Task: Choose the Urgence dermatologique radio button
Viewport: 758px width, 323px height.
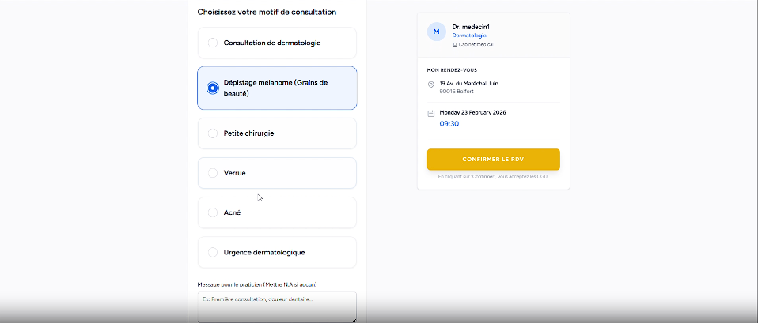Action: tap(213, 252)
